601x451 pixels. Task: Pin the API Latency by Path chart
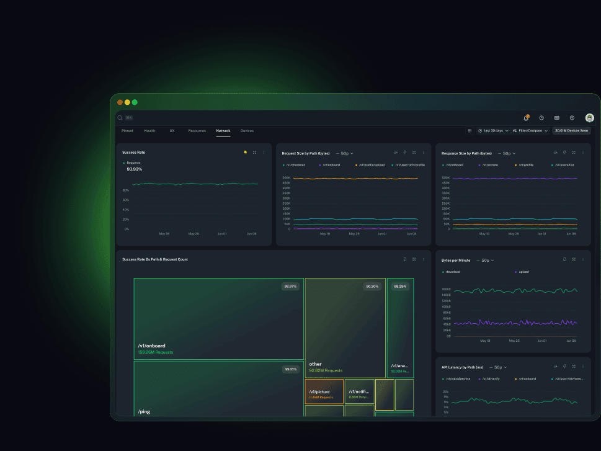(x=564, y=366)
